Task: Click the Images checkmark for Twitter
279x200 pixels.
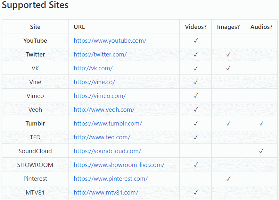Action: pyautogui.click(x=228, y=55)
